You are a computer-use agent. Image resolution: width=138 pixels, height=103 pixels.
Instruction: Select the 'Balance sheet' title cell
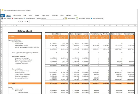[25, 31]
